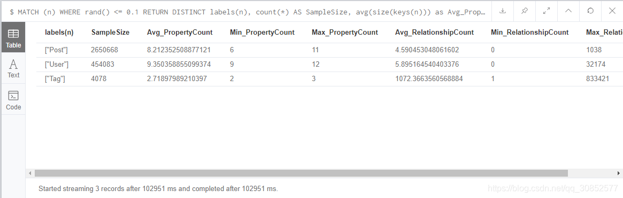The image size is (623, 198).
Task: Click the value 4.590453048061602
Action: pos(427,50)
